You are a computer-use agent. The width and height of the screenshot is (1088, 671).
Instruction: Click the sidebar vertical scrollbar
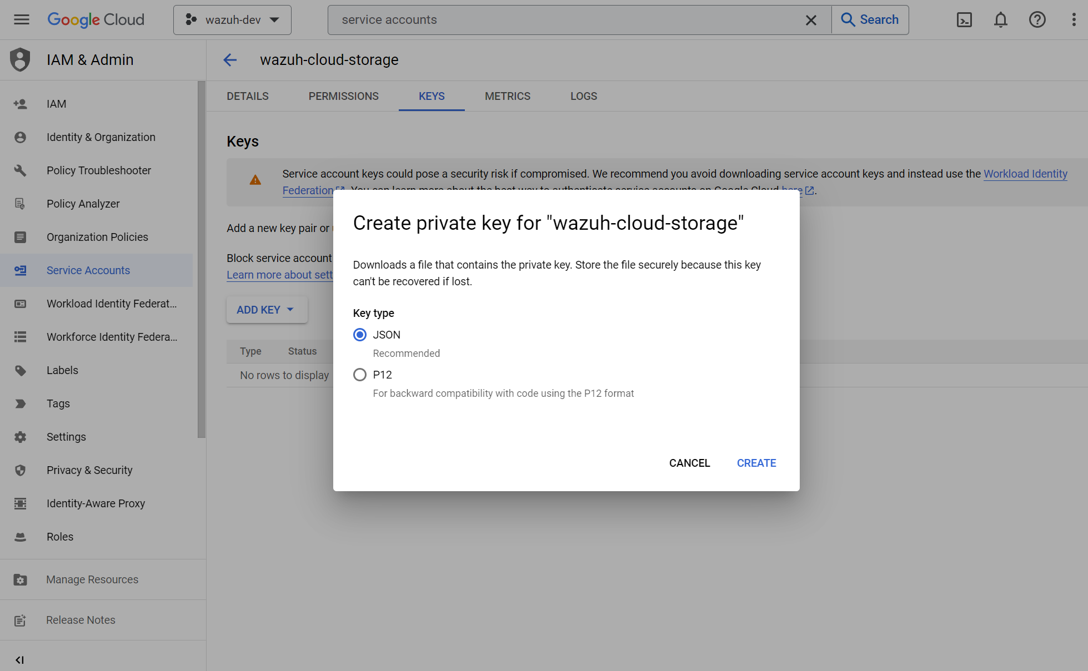coord(201,259)
